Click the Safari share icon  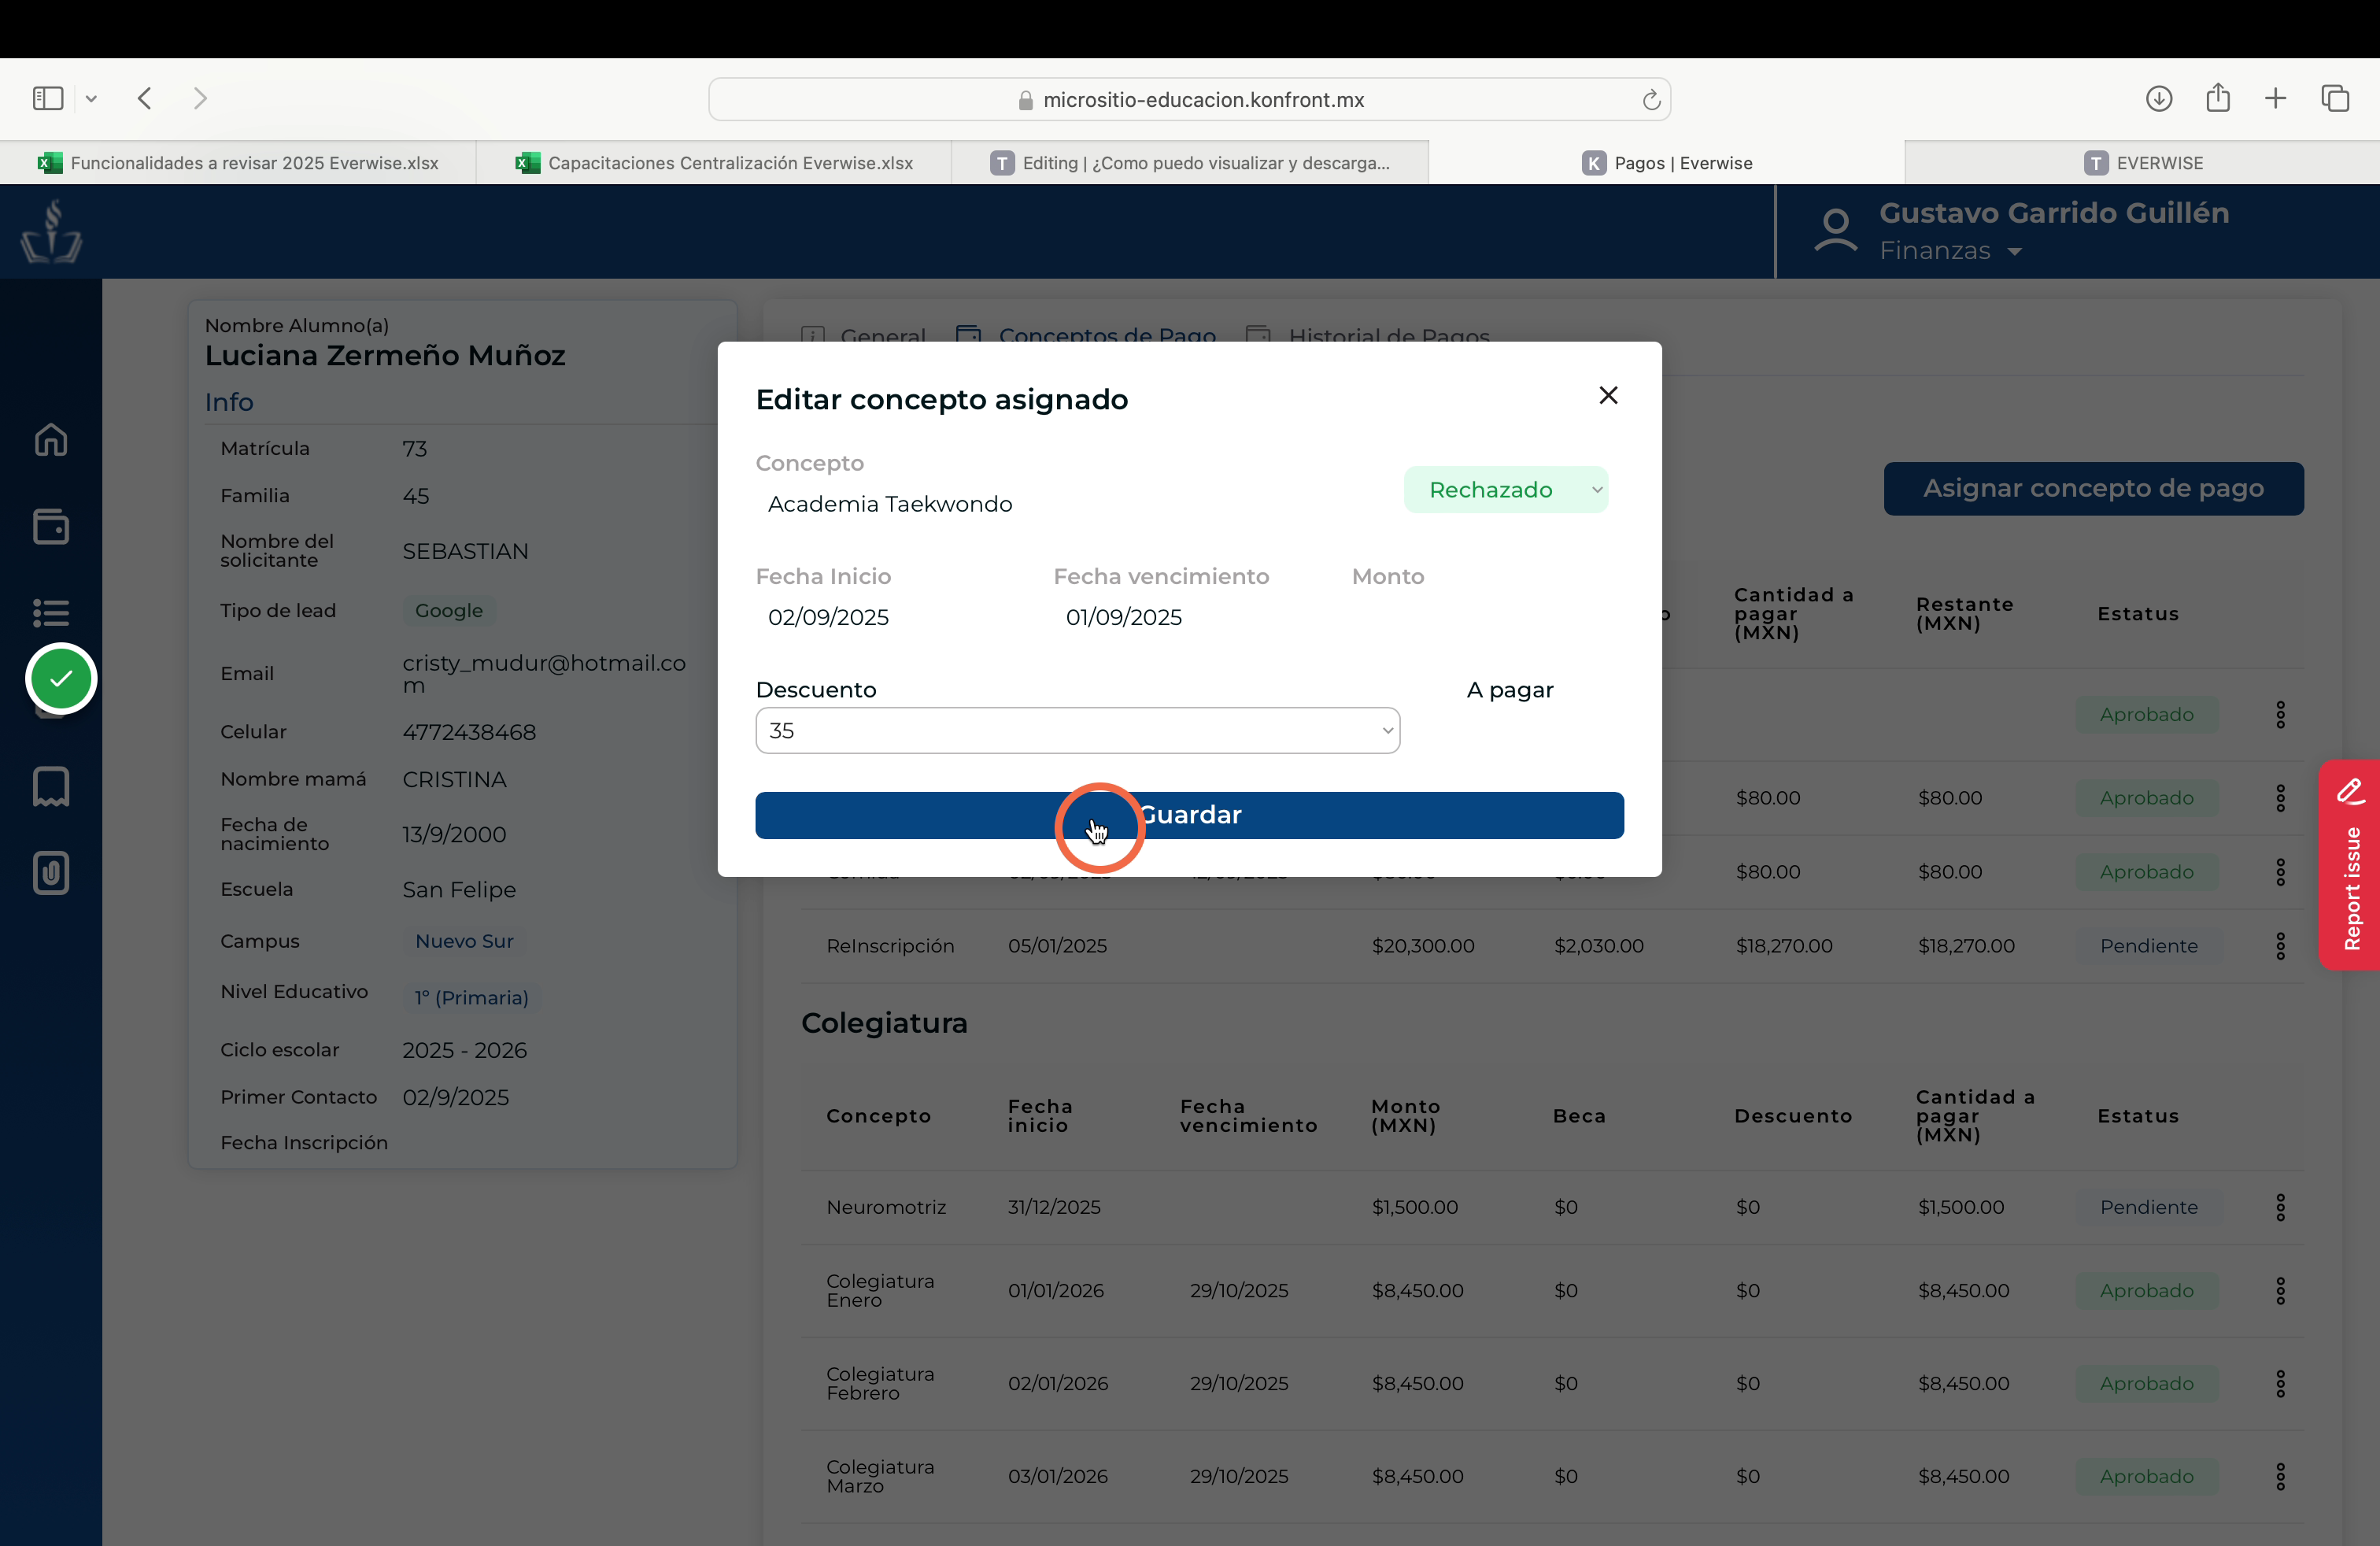(2218, 97)
